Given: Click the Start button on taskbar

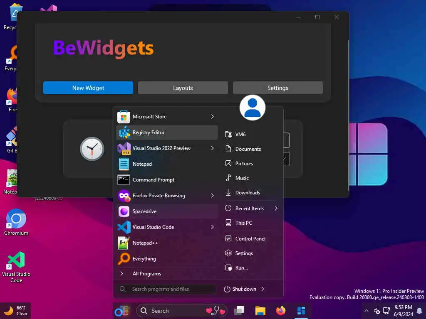Looking at the screenshot, I should pyautogui.click(x=122, y=311).
